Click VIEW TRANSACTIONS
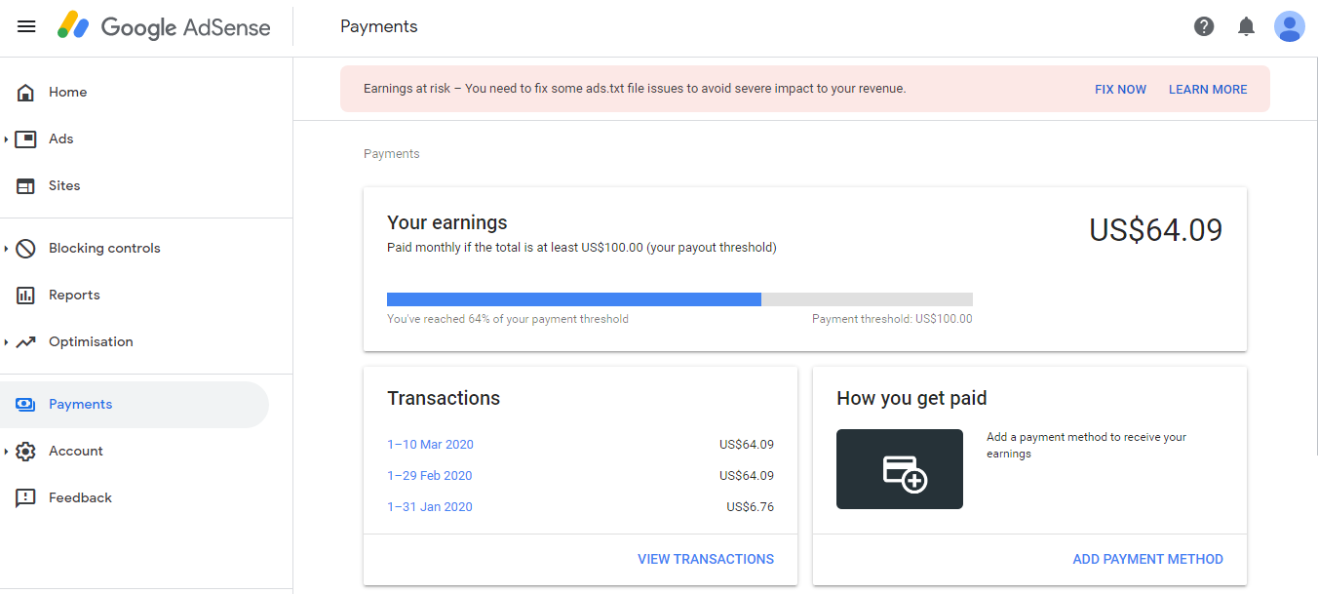Image resolution: width=1318 pixels, height=594 pixels. (706, 559)
